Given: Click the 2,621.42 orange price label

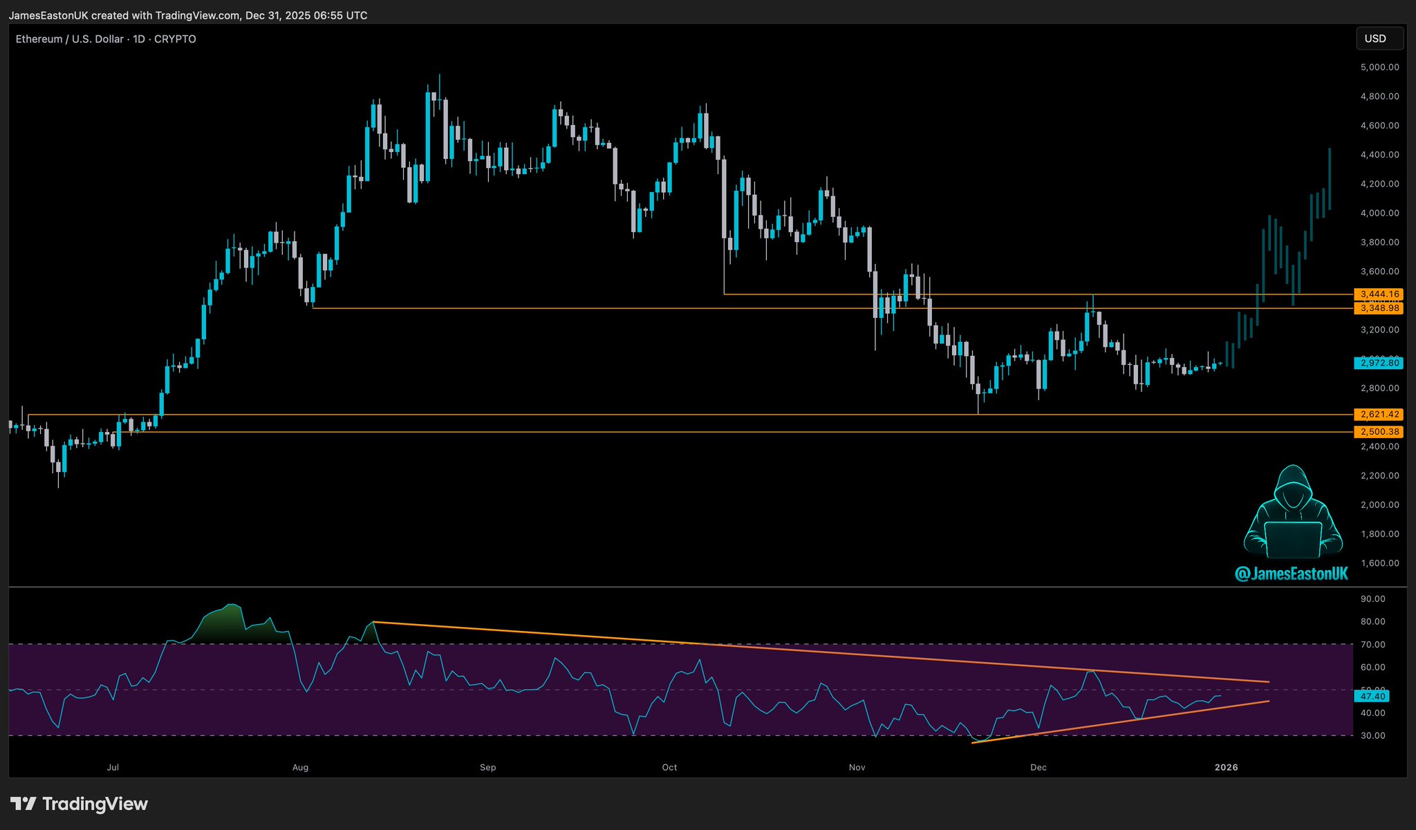Looking at the screenshot, I should 1379,415.
